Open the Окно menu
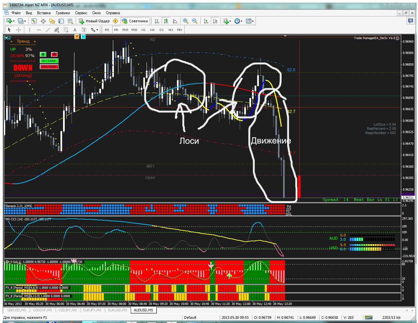 pos(96,13)
